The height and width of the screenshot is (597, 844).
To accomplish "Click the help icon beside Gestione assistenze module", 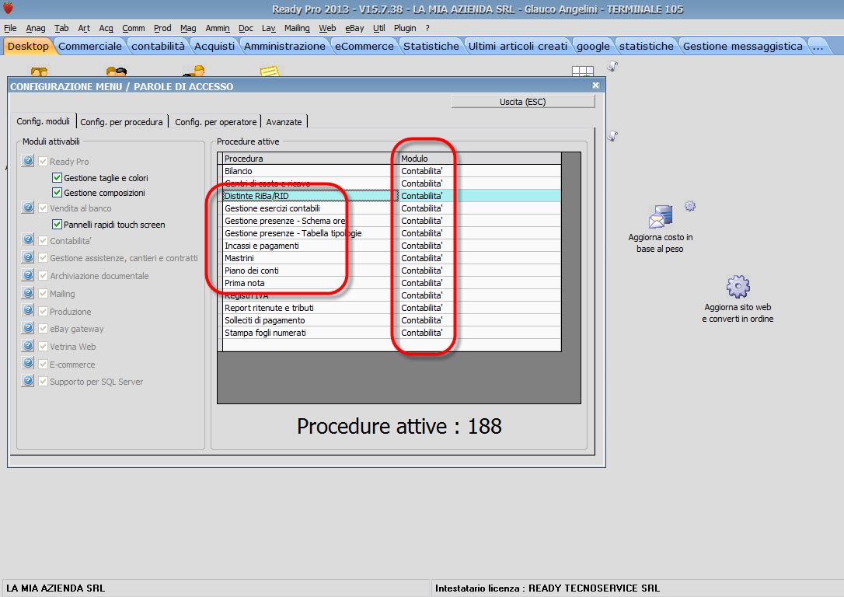I will point(28,257).
